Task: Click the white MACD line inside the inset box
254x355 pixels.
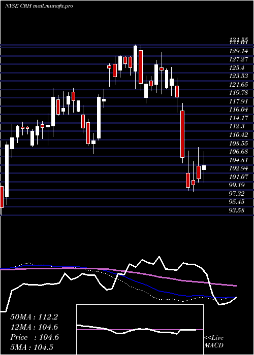Action: [136, 330]
